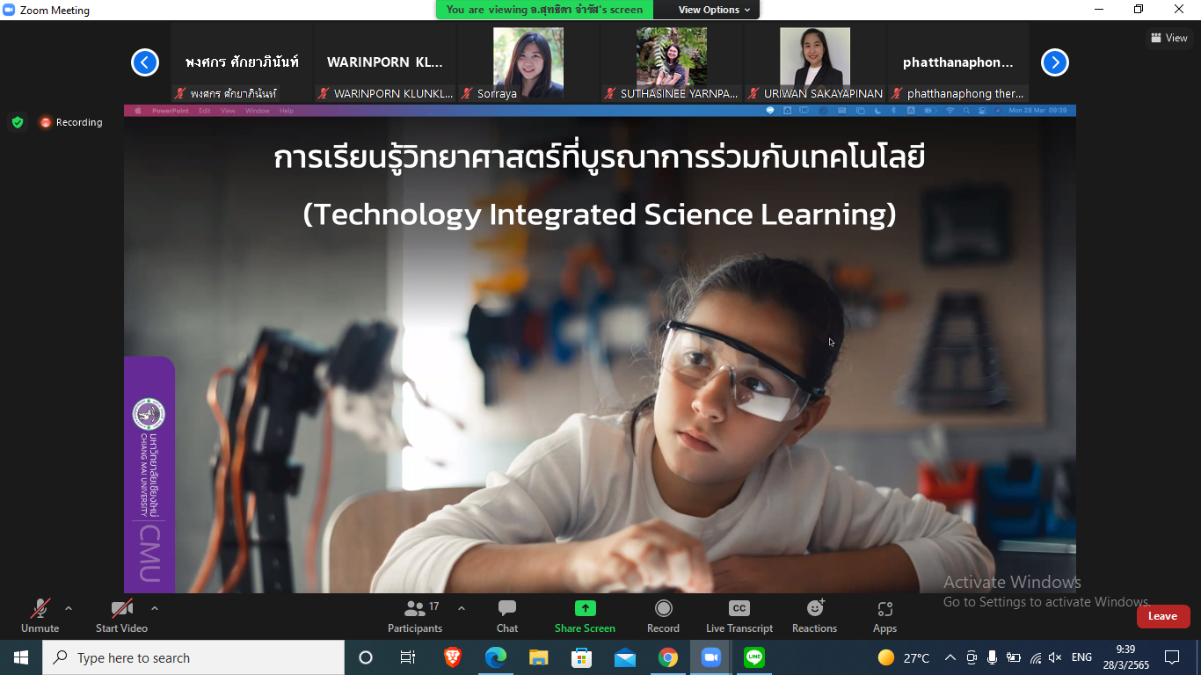Expand audio options arrow beside Unmute
This screenshot has width=1201, height=675.
tap(69, 608)
